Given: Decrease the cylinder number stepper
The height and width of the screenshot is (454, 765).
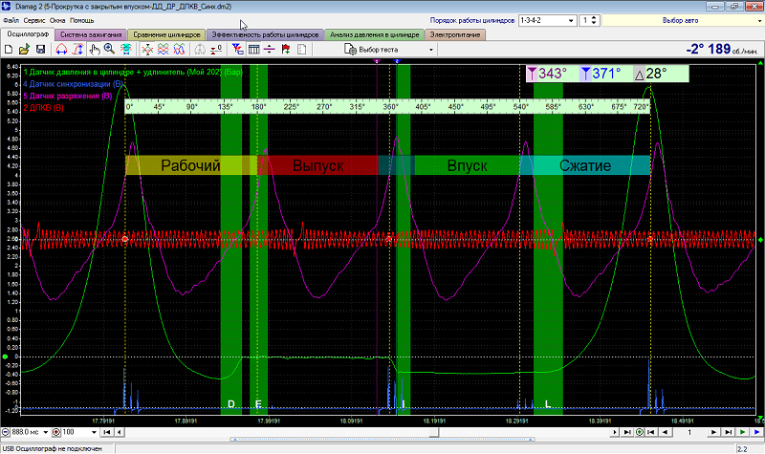Looking at the screenshot, I should pyautogui.click(x=593, y=23).
